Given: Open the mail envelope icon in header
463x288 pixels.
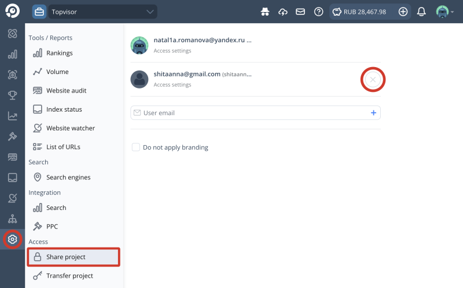Looking at the screenshot, I should pyautogui.click(x=300, y=12).
